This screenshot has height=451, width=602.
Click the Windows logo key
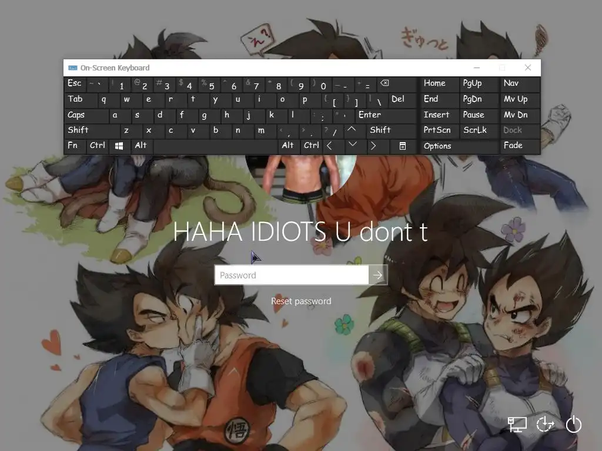pos(119,146)
